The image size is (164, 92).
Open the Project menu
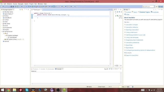tap(31, 4)
